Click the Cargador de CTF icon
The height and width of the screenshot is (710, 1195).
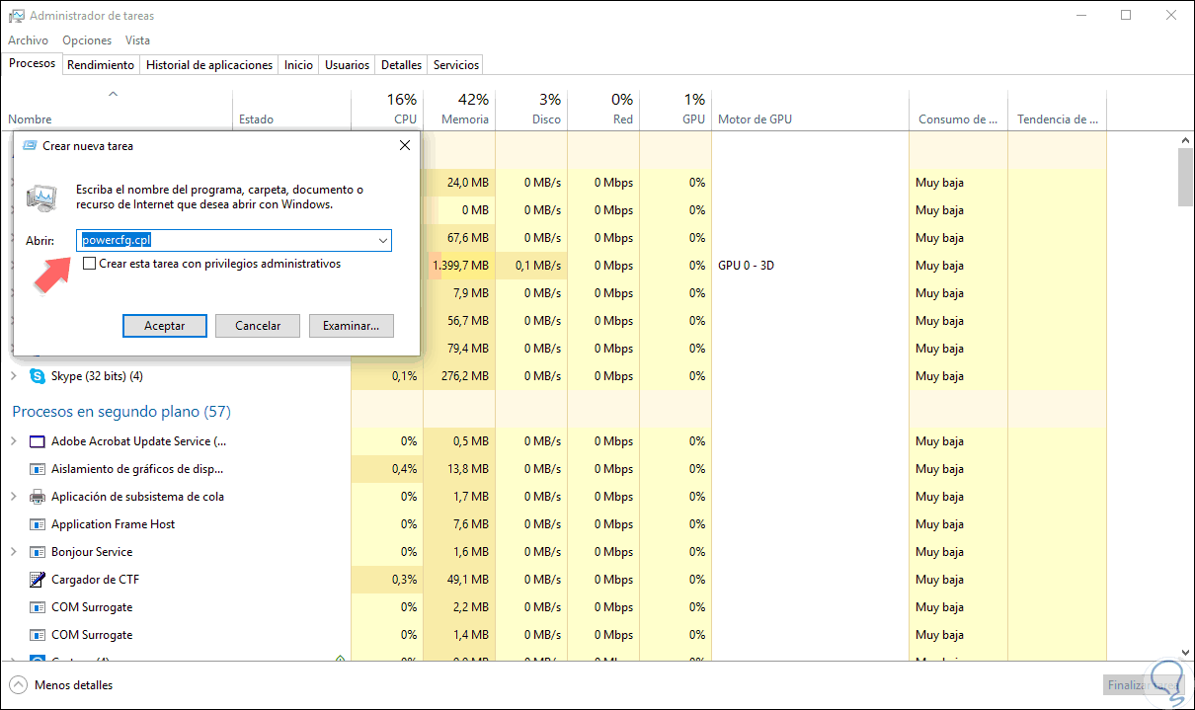click(x=38, y=580)
